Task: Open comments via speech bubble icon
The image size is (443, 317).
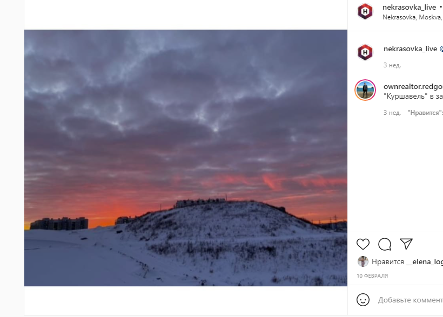Action: (385, 244)
